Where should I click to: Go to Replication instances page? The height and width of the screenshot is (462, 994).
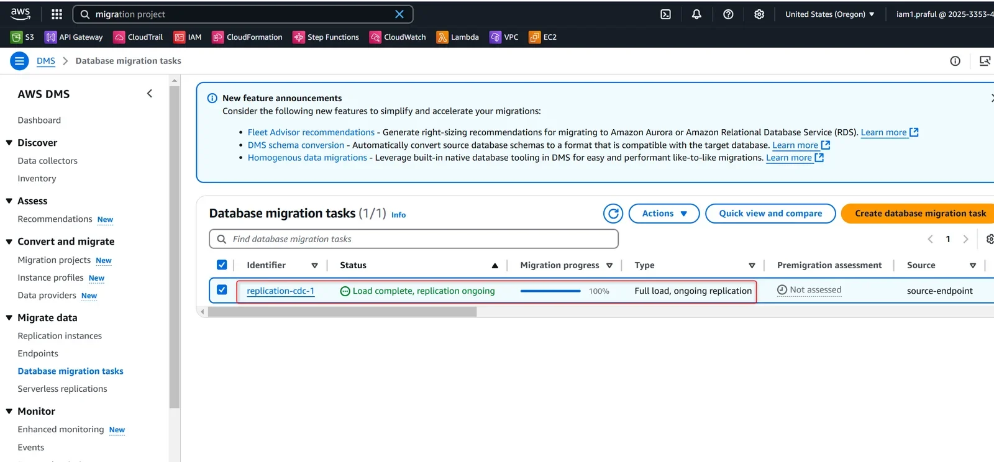point(60,336)
